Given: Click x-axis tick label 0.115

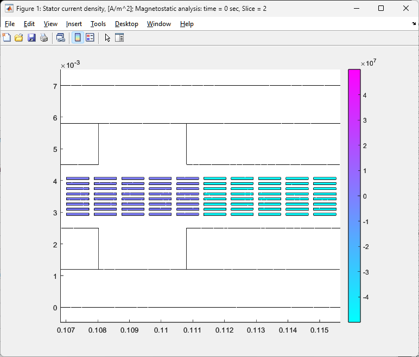Looking at the screenshot, I should tap(319, 330).
